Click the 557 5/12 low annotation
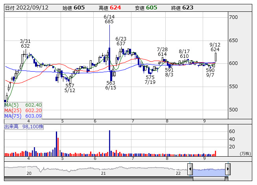257x185 pixels. coord(70,88)
